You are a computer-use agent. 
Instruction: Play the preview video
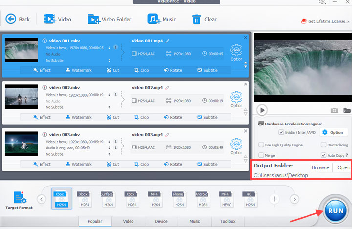[x=262, y=110]
